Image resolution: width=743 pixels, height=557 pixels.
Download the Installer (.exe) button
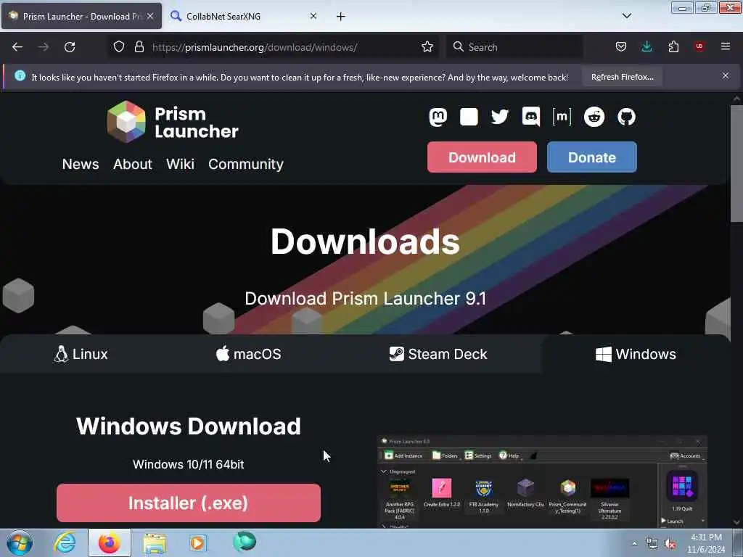pos(189,503)
